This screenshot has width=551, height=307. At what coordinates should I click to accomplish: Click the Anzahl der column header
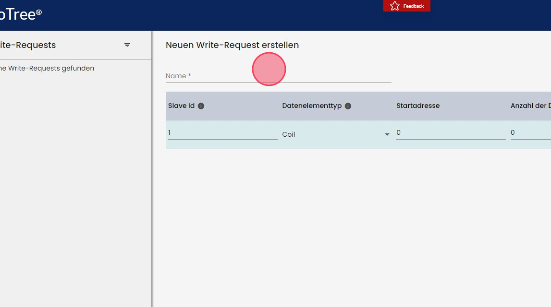pos(530,106)
